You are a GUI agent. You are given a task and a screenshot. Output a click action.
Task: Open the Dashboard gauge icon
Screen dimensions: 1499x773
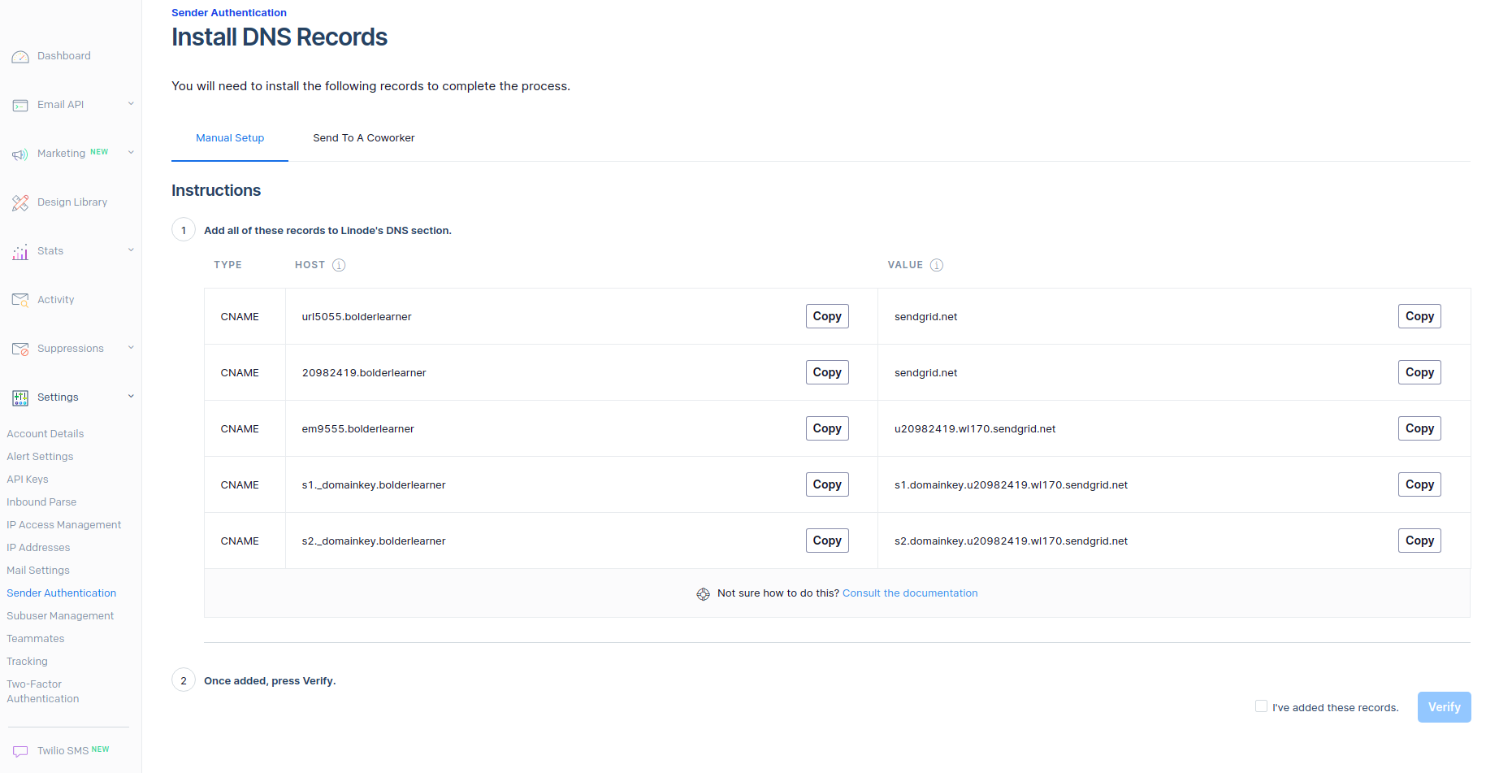pos(20,57)
